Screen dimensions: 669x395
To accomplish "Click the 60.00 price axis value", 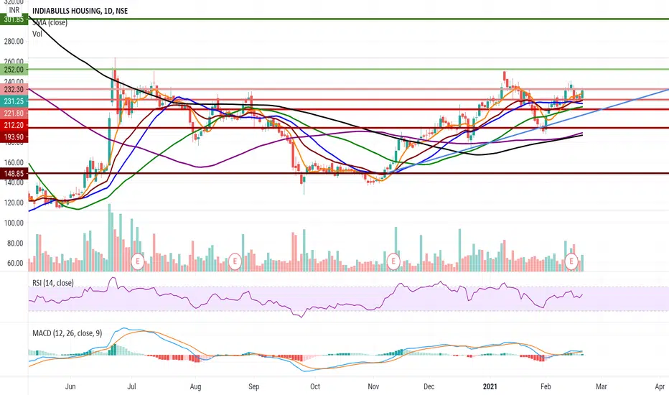I will tap(15, 264).
